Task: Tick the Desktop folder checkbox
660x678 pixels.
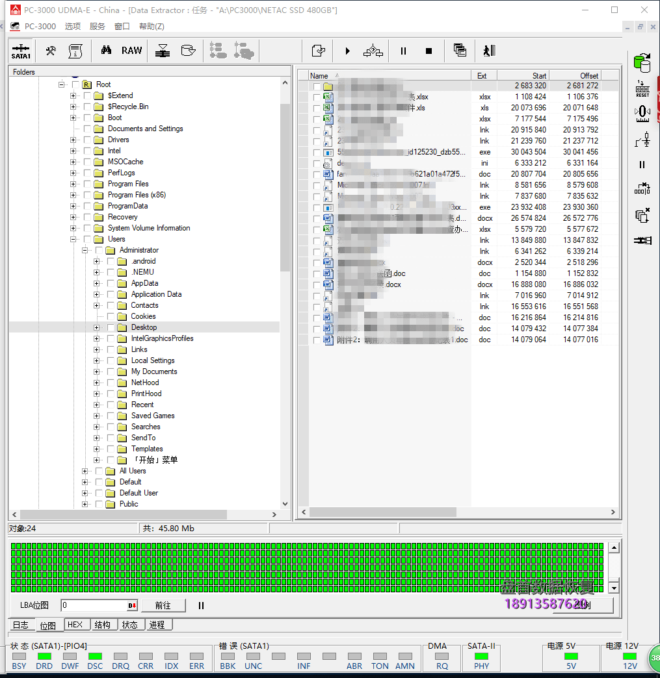Action: 111,327
